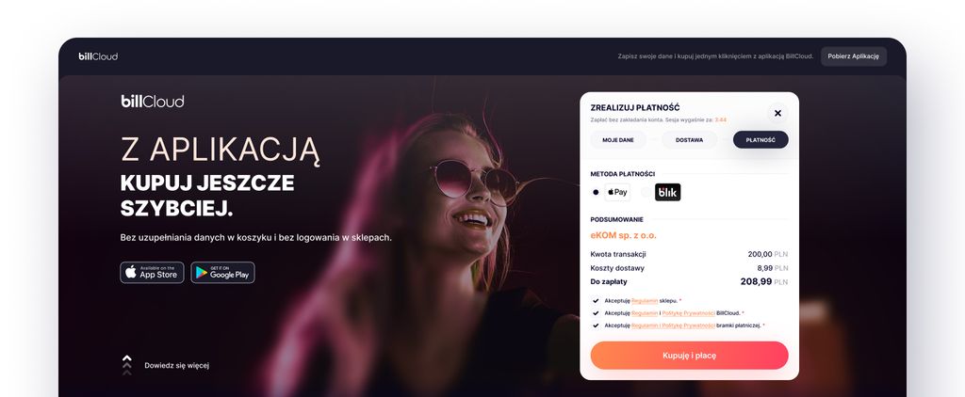Toggle the bramki płatniczej acceptance checkbox
Viewport: 965px width, 397px height.
click(x=596, y=326)
